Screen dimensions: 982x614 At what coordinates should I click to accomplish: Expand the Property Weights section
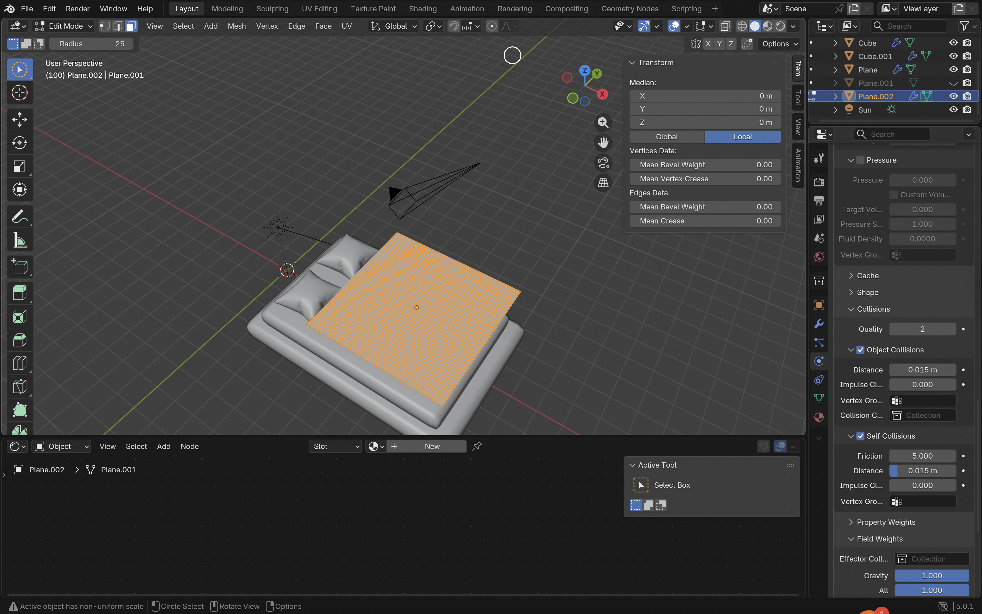click(x=885, y=522)
